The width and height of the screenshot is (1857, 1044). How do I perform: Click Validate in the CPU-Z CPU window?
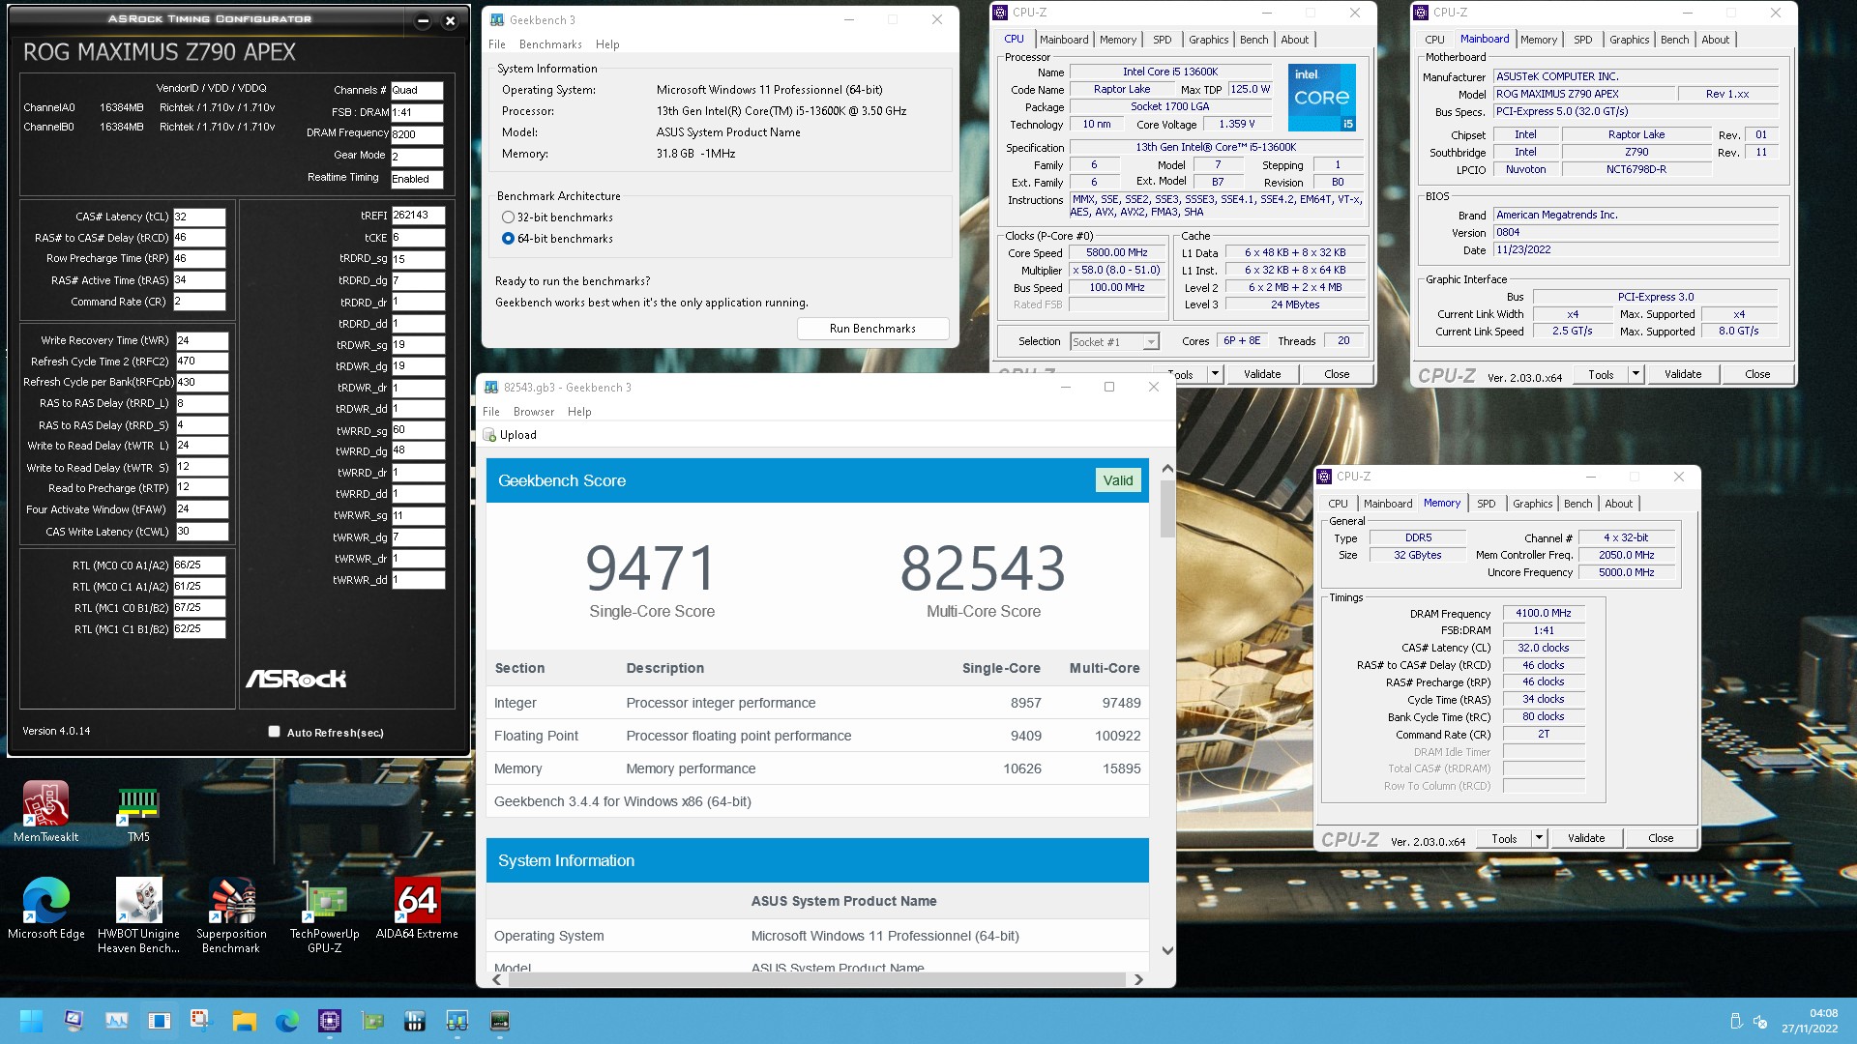click(1261, 374)
